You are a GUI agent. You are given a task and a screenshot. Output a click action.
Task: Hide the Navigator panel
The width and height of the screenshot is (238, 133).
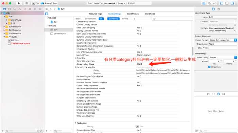coord(221,3)
